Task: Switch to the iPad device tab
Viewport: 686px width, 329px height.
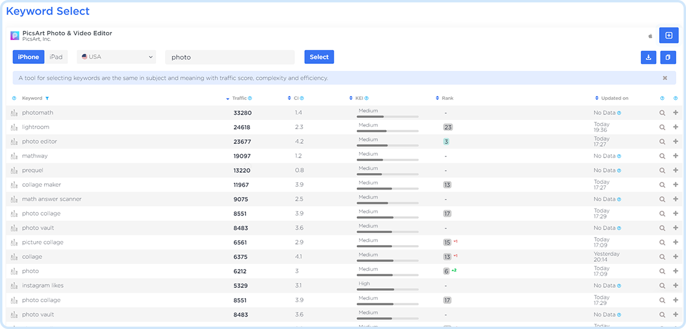Action: tap(56, 57)
